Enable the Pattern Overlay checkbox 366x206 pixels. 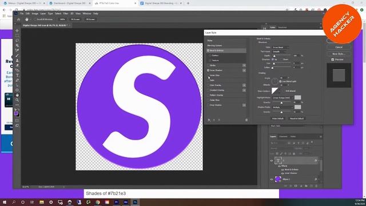pos(208,95)
